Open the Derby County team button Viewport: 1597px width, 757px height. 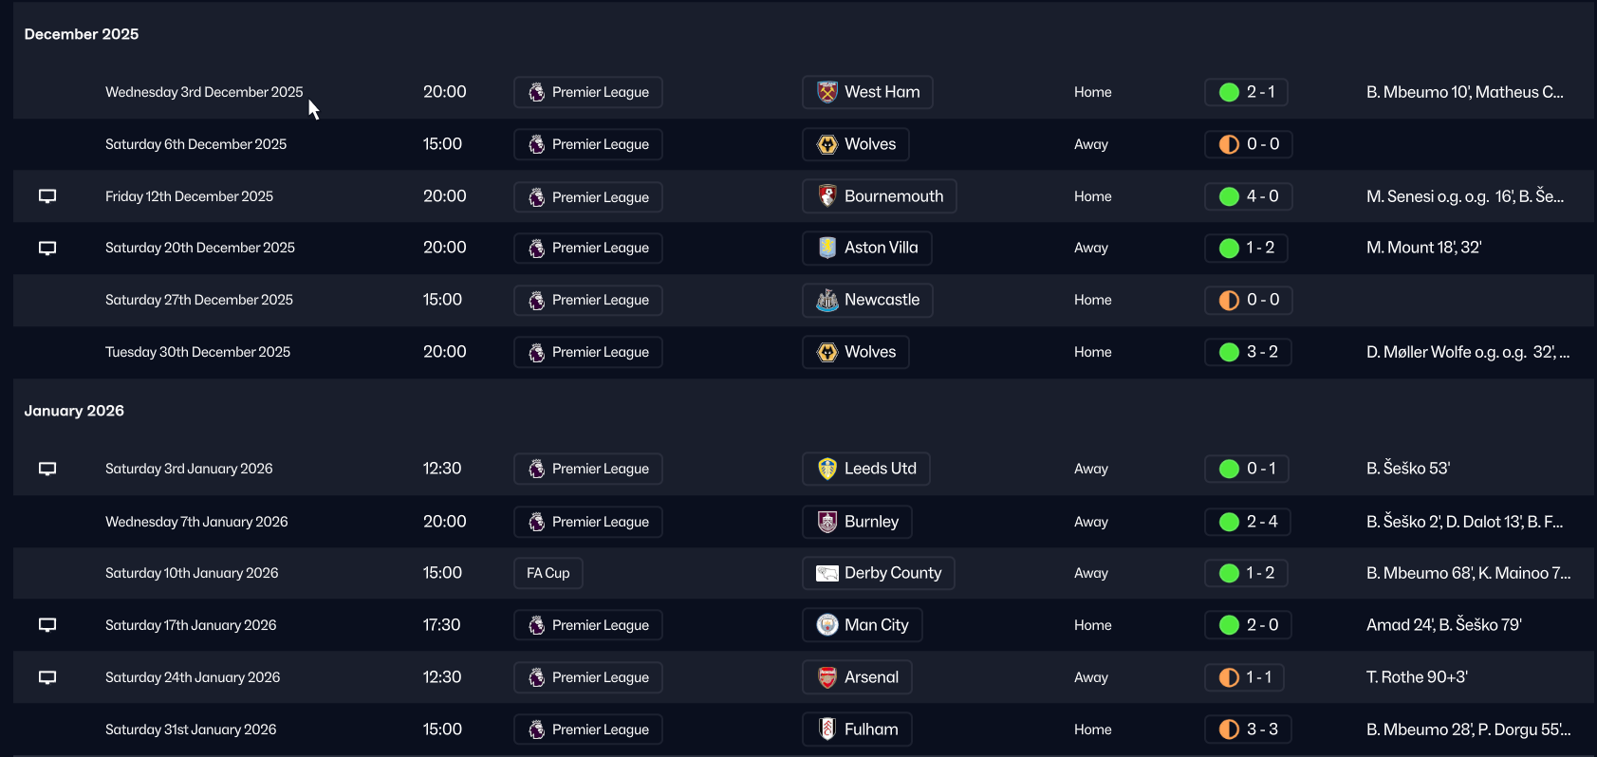tap(879, 573)
